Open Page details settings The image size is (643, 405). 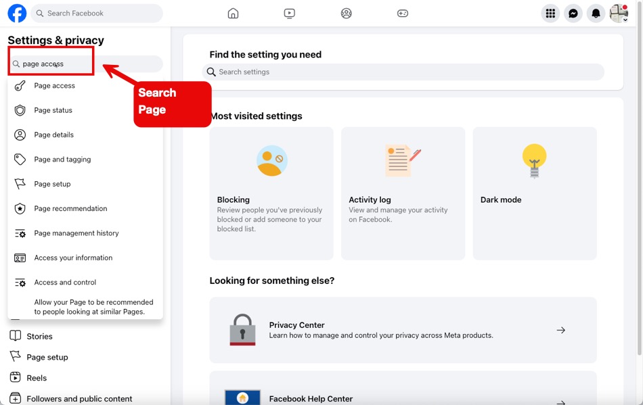pos(52,135)
